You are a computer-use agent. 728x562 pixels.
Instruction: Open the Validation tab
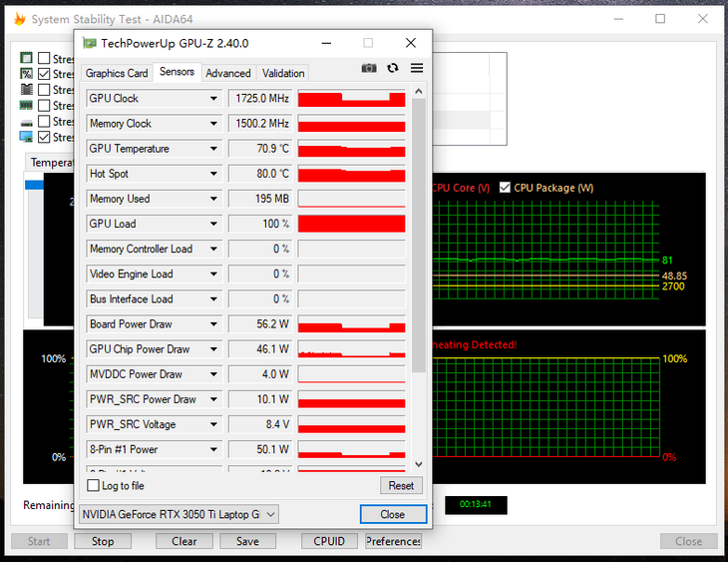pyautogui.click(x=283, y=73)
